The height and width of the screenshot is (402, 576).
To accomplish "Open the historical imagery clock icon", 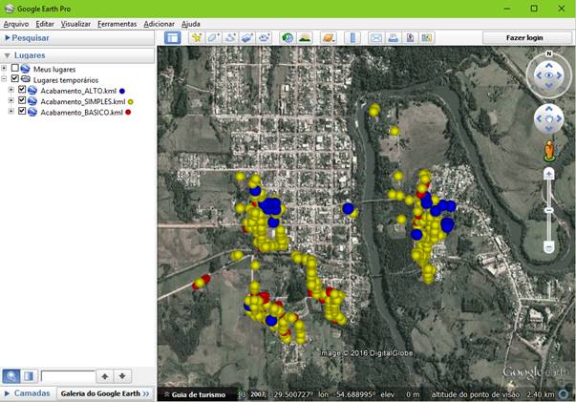I will tap(288, 38).
